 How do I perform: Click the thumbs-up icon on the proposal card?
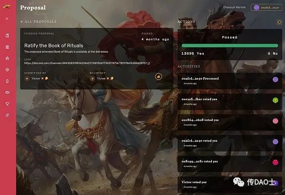(x=159, y=76)
